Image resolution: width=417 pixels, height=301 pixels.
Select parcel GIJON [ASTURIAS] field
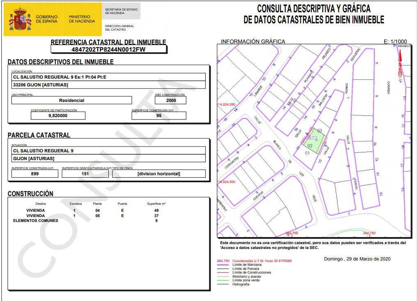108,158
